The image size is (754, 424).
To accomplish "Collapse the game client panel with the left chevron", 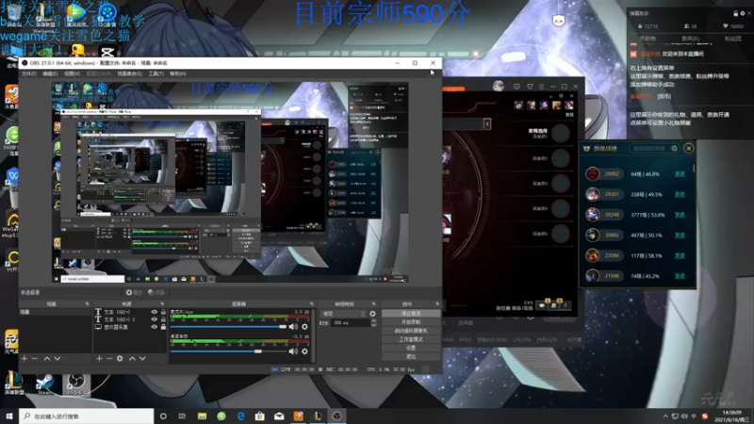I will pos(487,124).
